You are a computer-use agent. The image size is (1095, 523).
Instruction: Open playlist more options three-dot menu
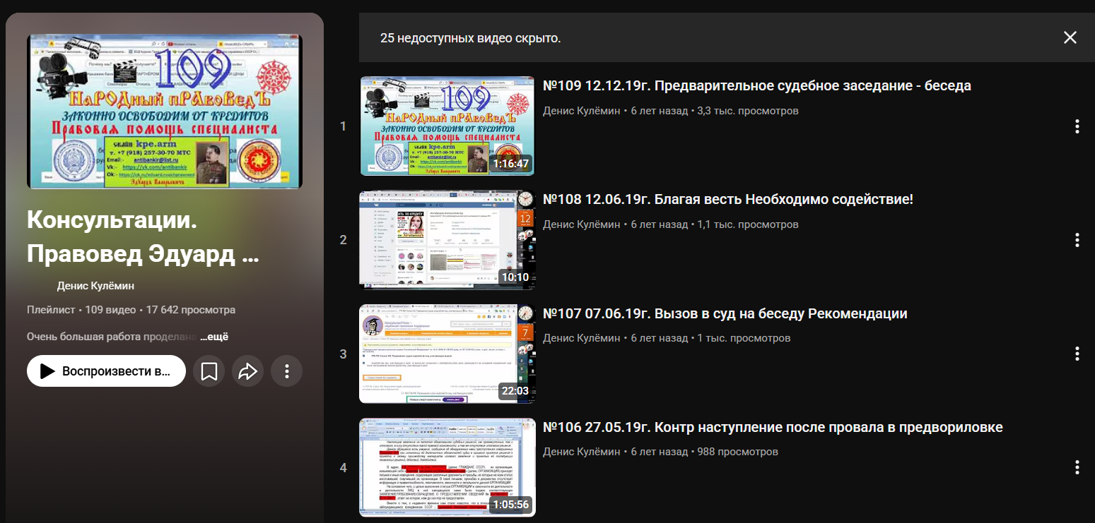coord(286,371)
